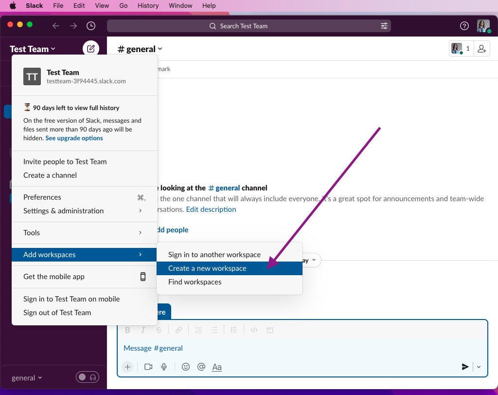Screen dimensions: 498x395
Task: Open the date divider dropdown chevron
Action: [314, 260]
